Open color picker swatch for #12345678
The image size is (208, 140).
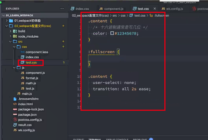112,33
